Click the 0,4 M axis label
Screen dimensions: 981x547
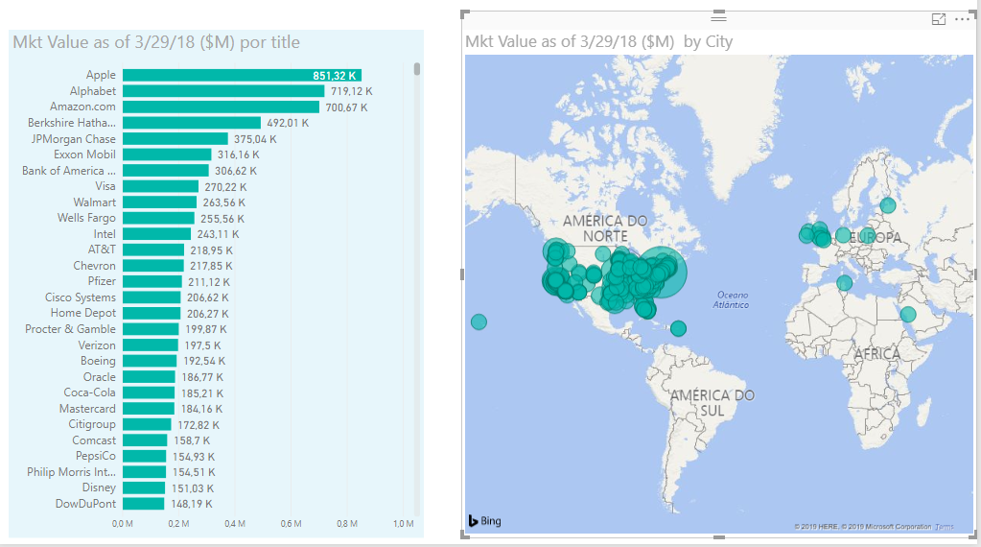pos(235,523)
